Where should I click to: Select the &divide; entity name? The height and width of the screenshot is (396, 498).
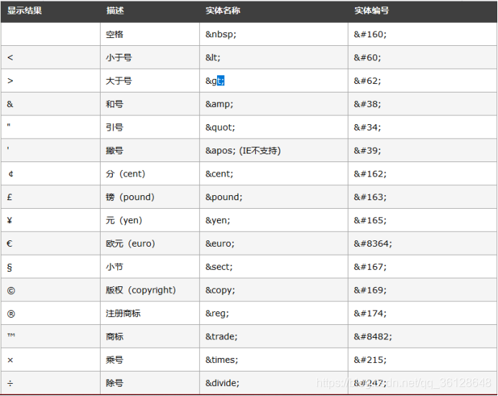(222, 383)
